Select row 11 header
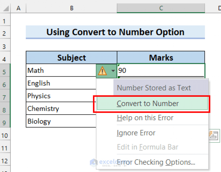 coord(5,147)
